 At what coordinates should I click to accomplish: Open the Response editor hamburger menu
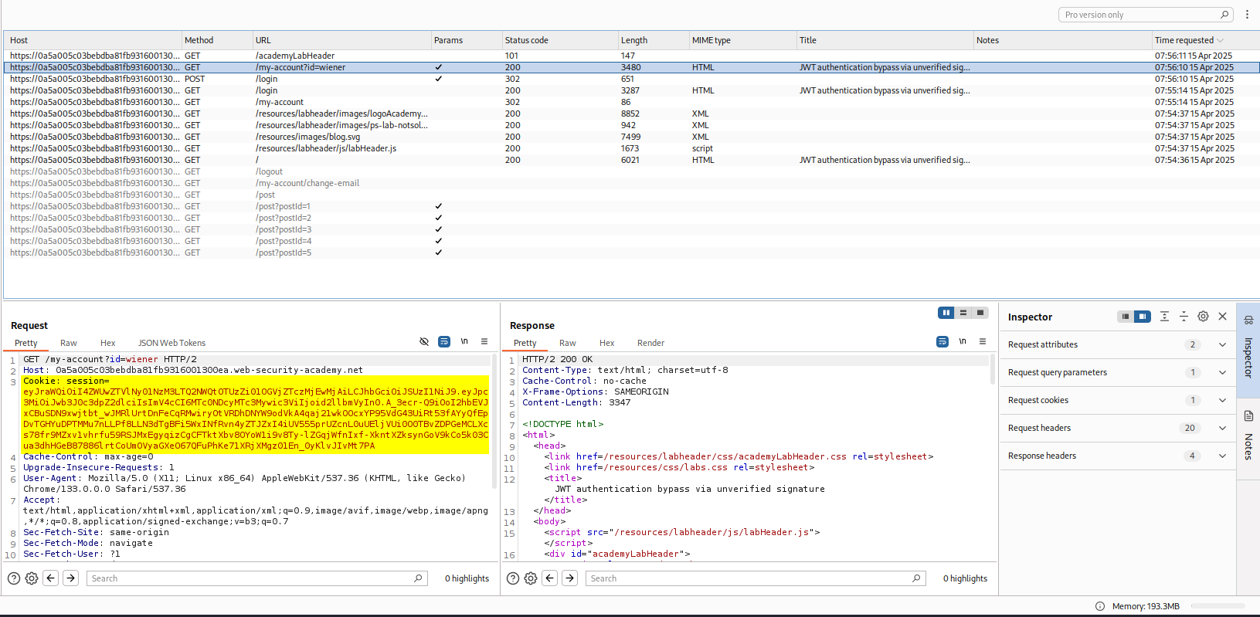(983, 341)
